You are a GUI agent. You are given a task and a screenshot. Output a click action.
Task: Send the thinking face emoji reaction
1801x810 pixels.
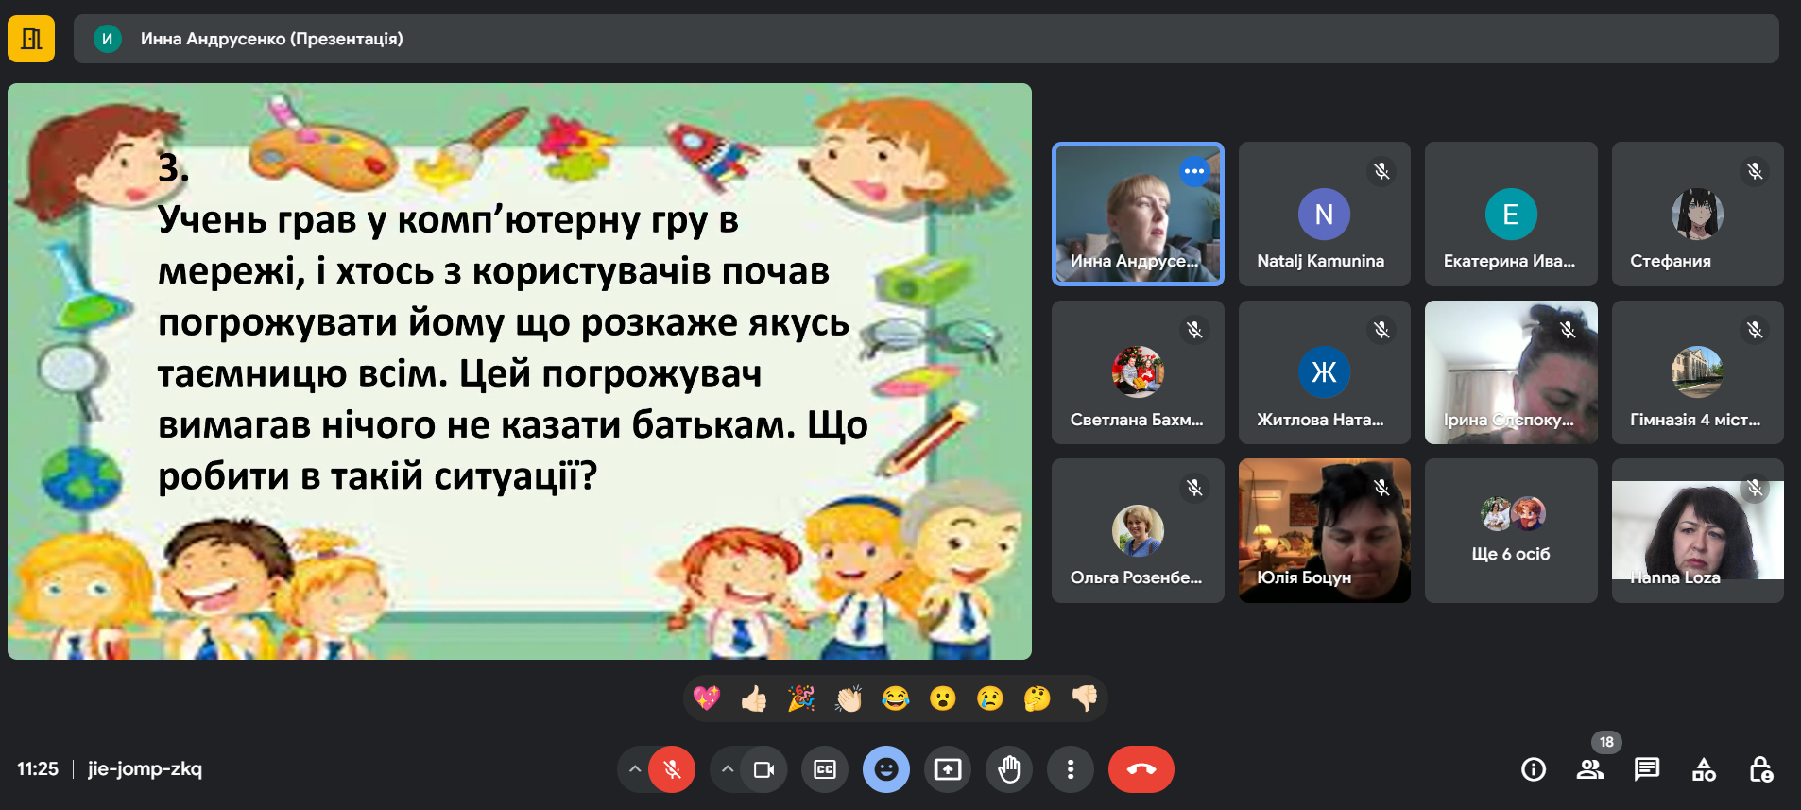pos(1037,698)
